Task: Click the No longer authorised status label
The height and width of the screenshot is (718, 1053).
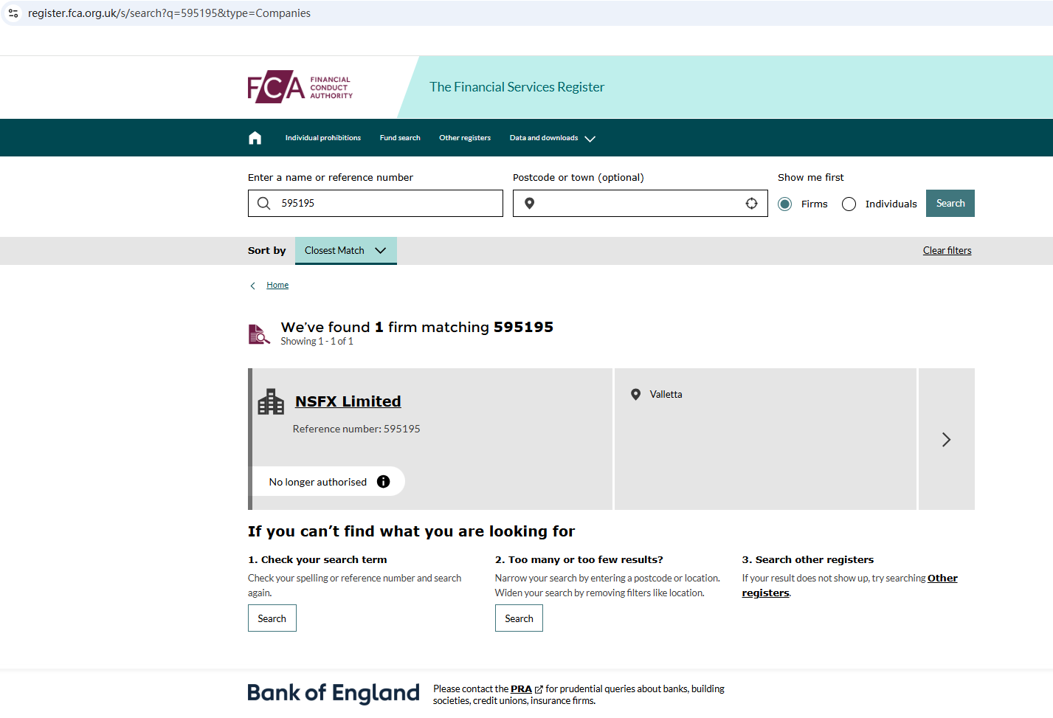Action: [318, 482]
